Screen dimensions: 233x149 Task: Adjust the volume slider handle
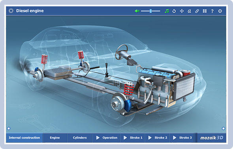150,11
